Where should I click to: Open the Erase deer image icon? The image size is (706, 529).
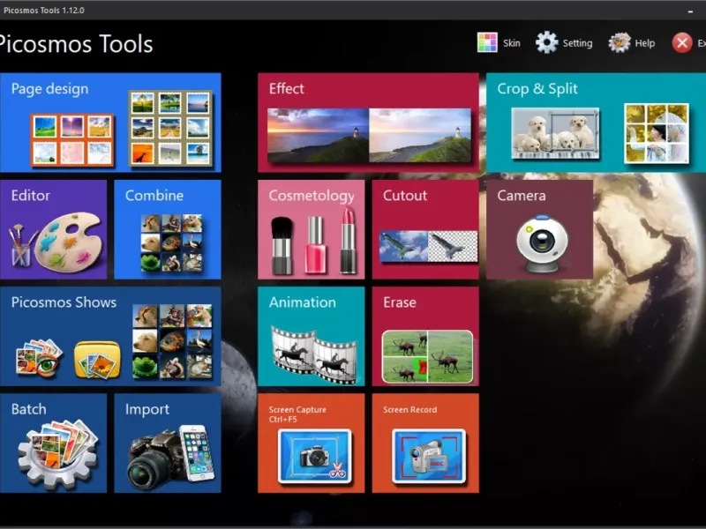tap(427, 357)
